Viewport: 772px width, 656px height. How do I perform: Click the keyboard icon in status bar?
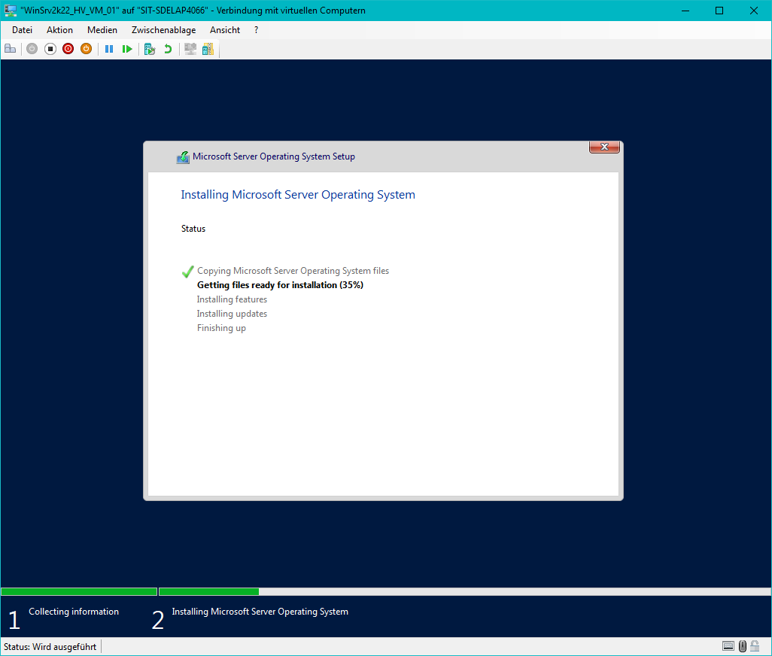click(x=728, y=646)
